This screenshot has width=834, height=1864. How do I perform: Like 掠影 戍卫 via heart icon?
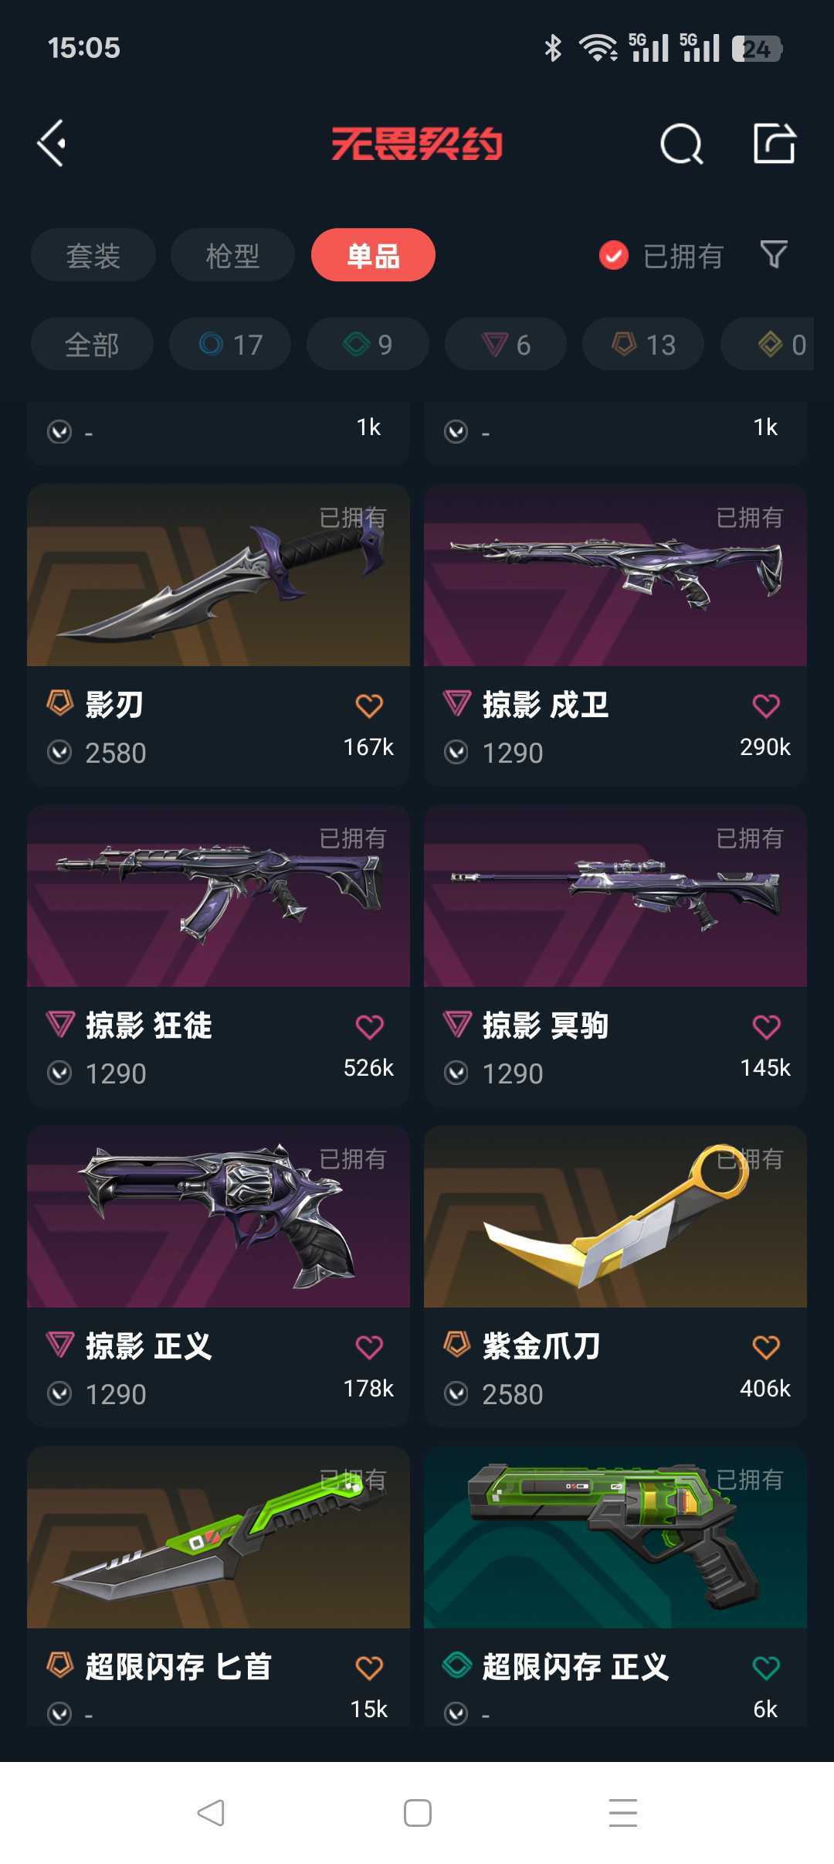(x=766, y=705)
